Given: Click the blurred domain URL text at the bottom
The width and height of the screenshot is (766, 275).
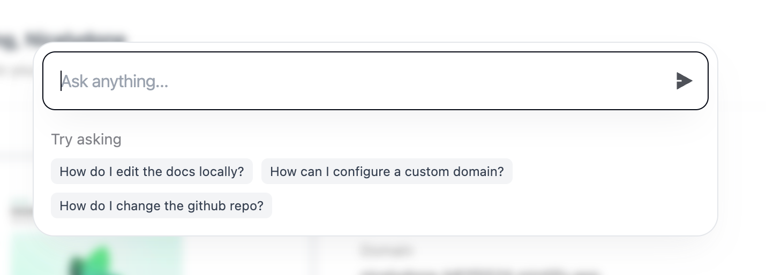Looking at the screenshot, I should 477,272.
